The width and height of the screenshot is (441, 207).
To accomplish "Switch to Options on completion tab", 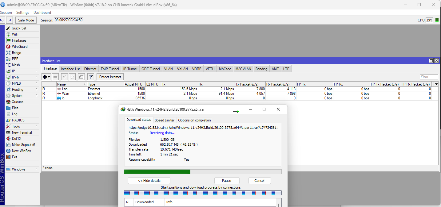I will (x=194, y=120).
